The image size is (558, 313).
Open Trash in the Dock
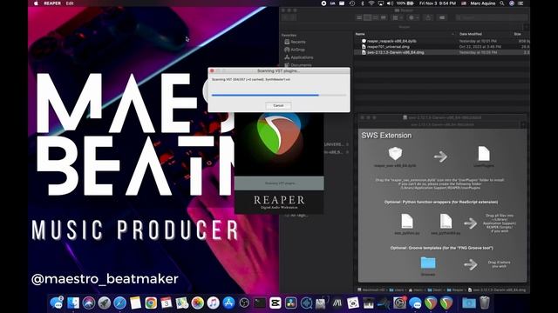coord(485,303)
